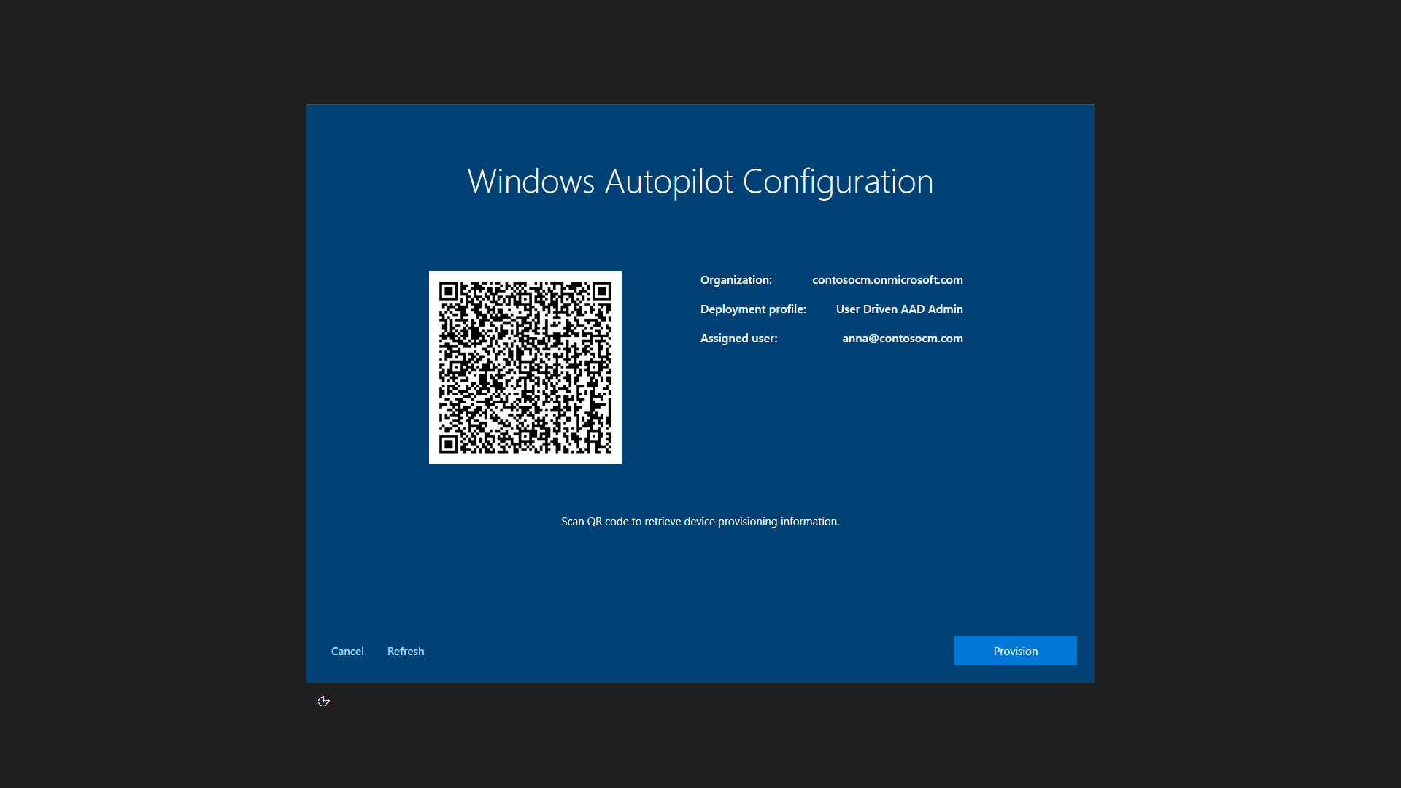Click the power/restart icon bottom-left

click(324, 701)
